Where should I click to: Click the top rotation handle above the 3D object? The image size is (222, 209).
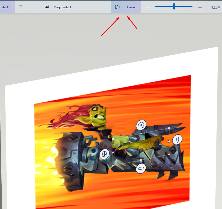tap(141, 125)
